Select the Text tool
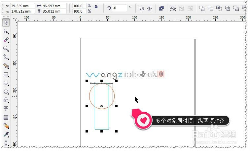This screenshot has height=151, width=250. pyautogui.click(x=6, y=108)
